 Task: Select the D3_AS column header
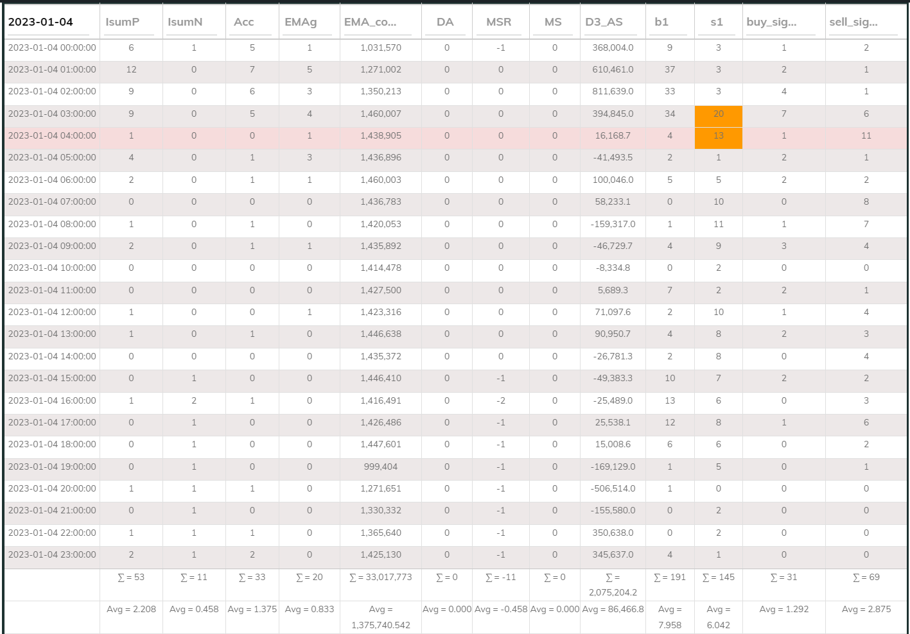(604, 22)
